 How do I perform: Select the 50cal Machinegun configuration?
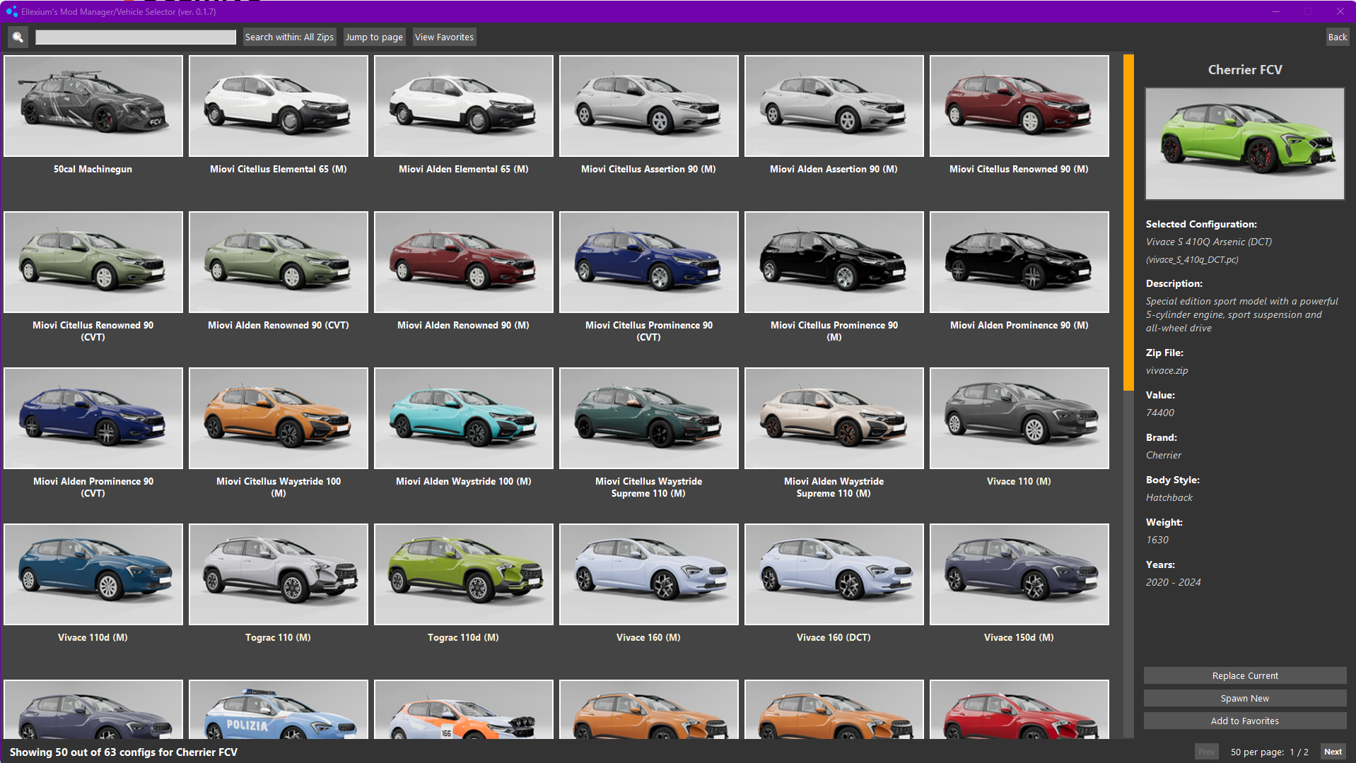[93, 106]
